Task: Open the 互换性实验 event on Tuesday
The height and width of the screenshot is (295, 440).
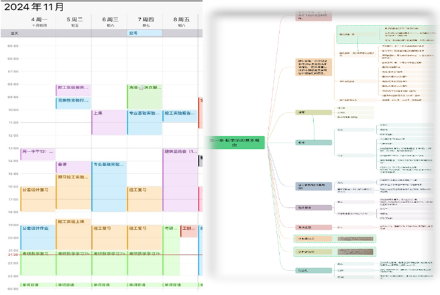Action: 72,103
